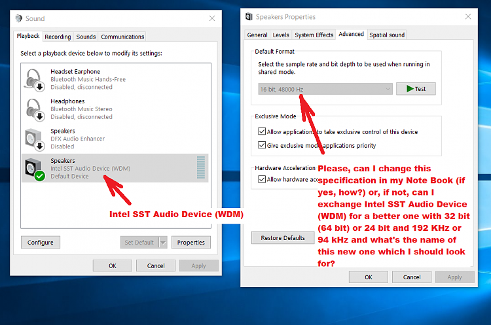The image size is (491, 325).
Task: Select the Headset Earphone device icon
Action: tap(34, 80)
